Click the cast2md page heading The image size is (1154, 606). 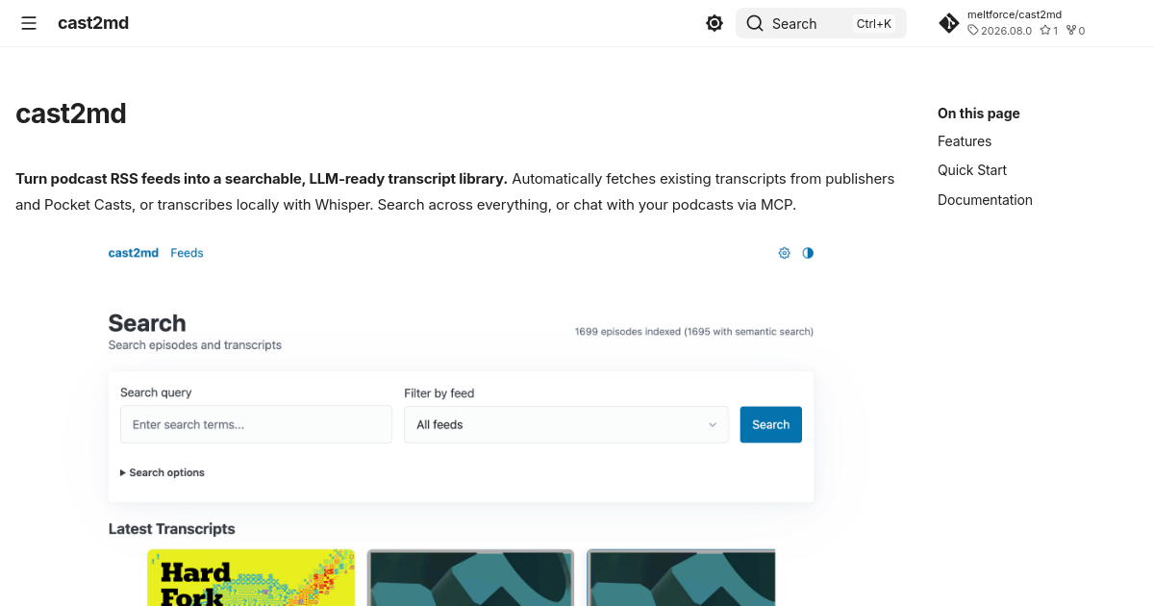71,114
